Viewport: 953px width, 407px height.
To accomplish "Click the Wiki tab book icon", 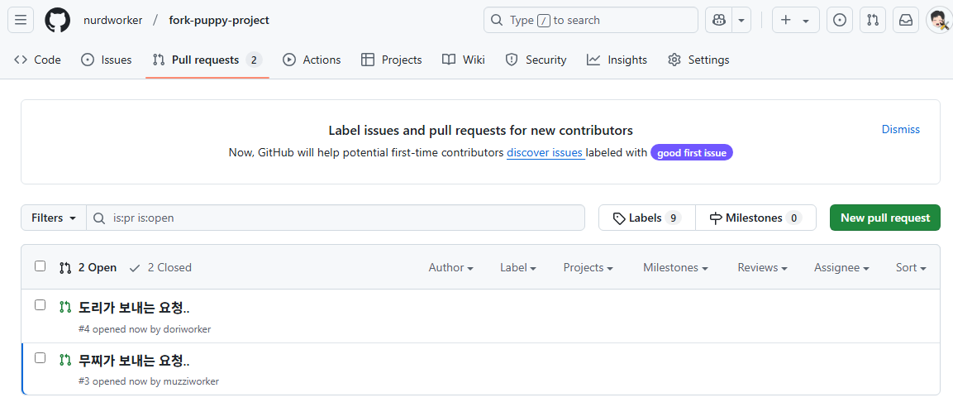I will pyautogui.click(x=449, y=60).
